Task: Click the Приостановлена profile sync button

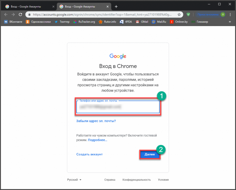Action: [211, 14]
